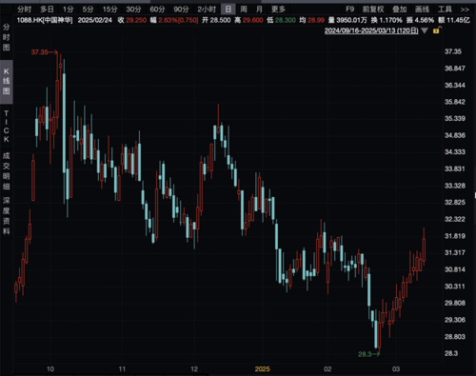Choose the 60分 interval
Viewport: 476px width, 376px height.
click(157, 10)
